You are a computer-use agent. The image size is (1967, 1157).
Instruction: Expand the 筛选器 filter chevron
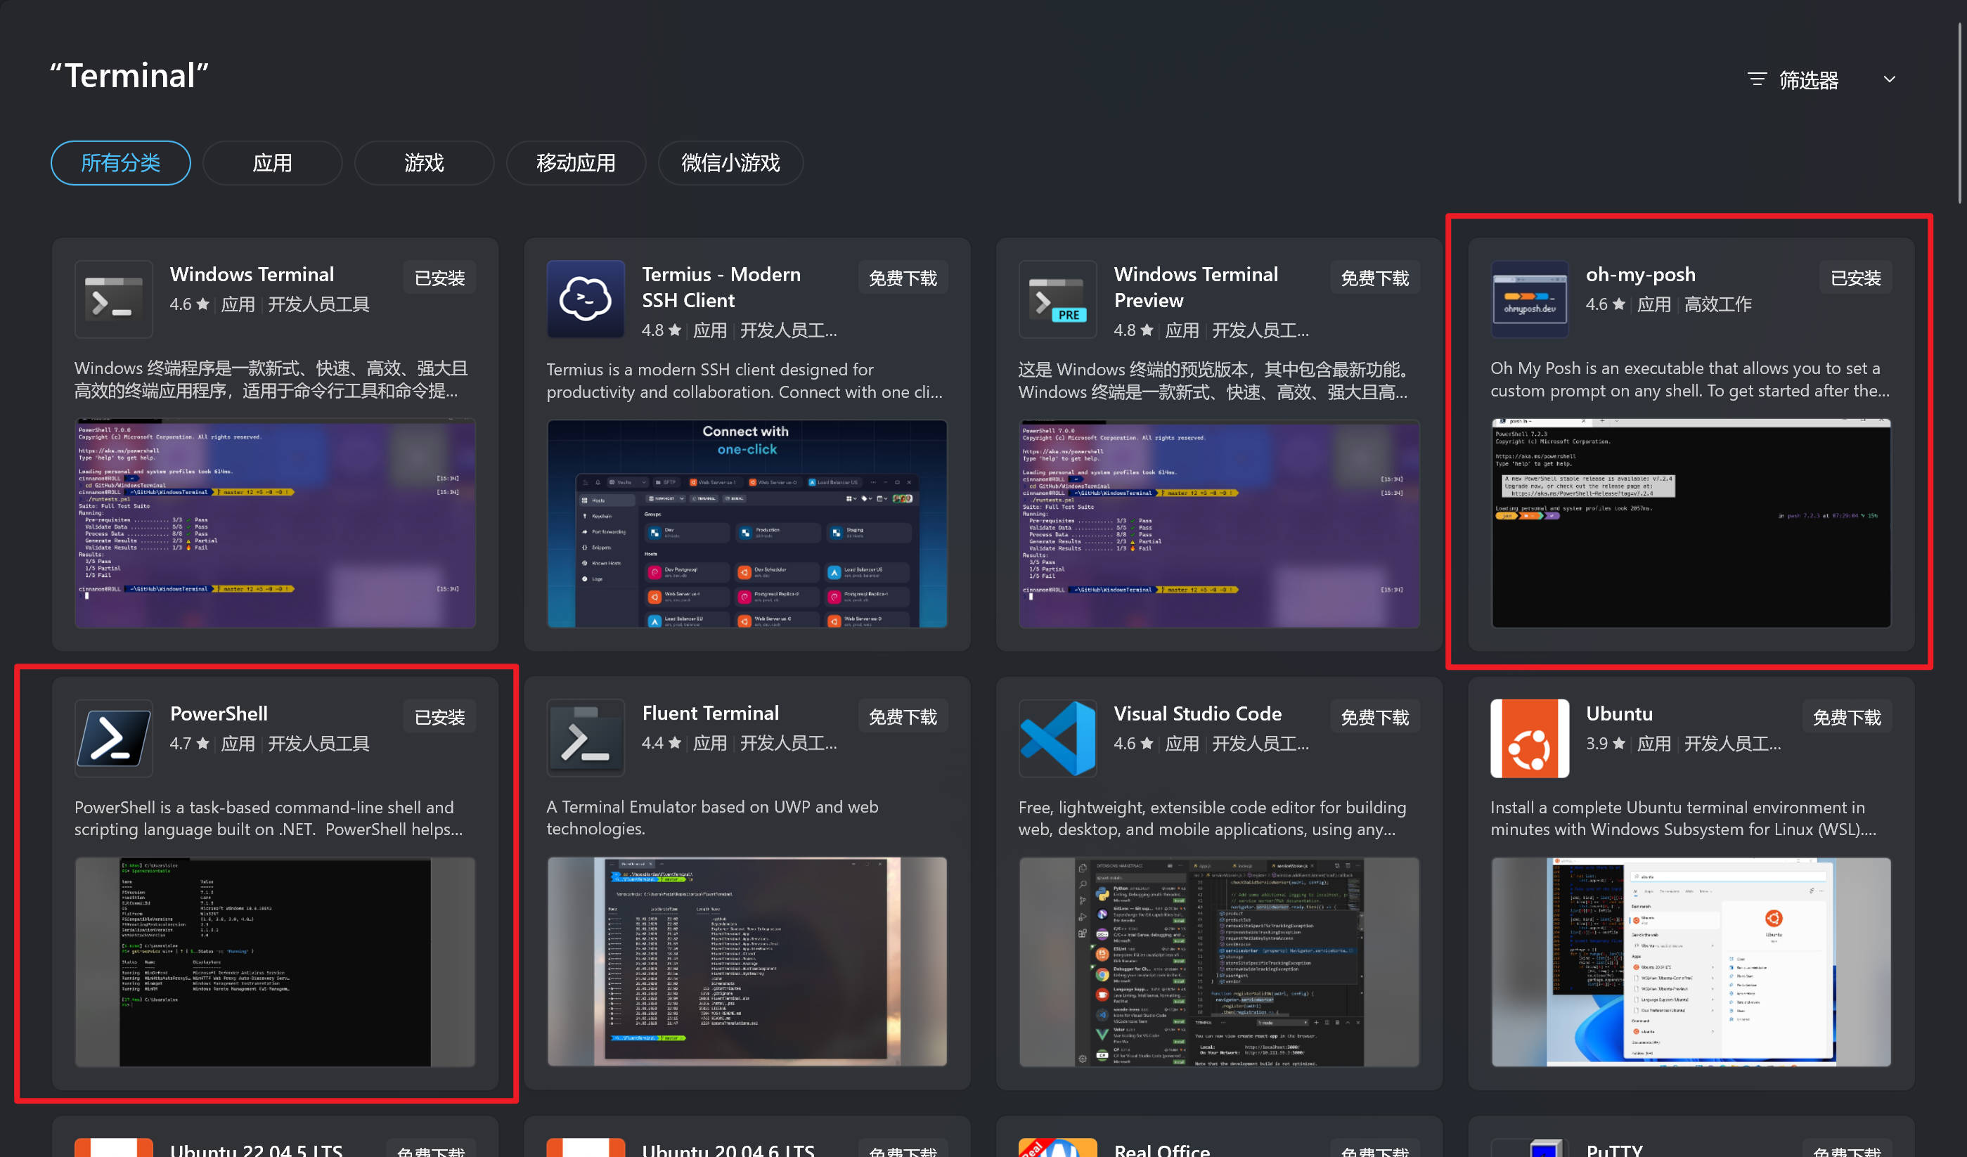pos(1889,79)
